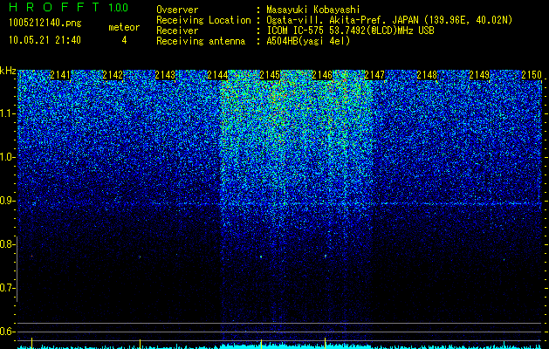Image resolution: width=549 pixels, height=349 pixels.
Task: Click the 2147 time label
Action: pyautogui.click(x=374, y=75)
